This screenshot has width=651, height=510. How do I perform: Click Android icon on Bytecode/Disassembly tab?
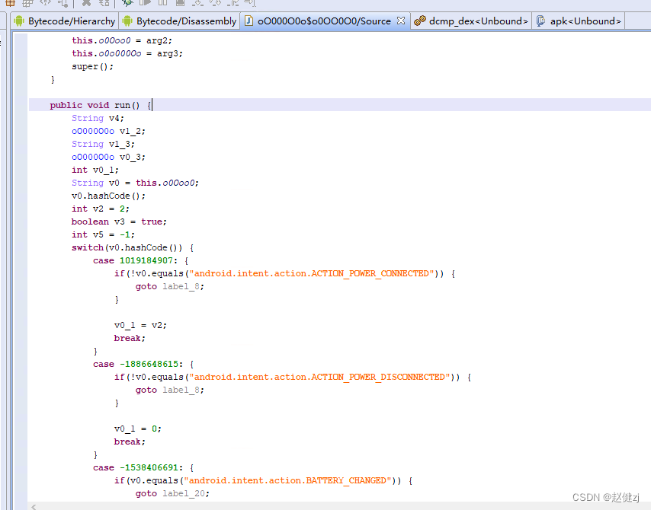[127, 21]
